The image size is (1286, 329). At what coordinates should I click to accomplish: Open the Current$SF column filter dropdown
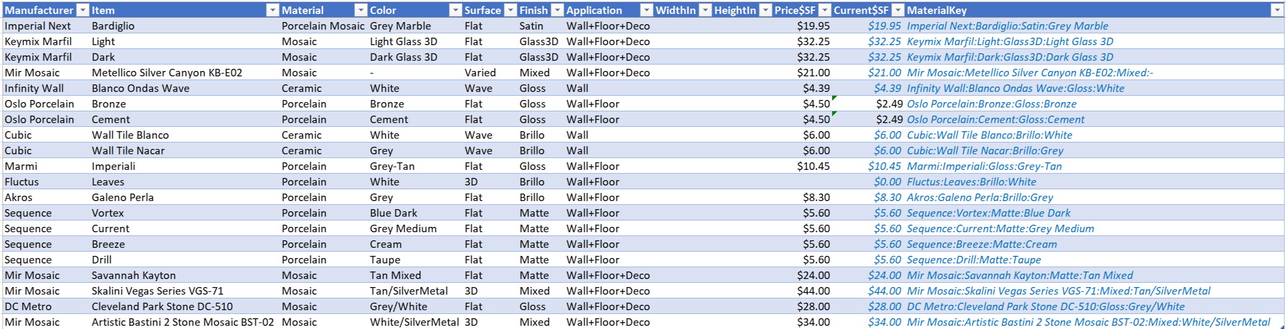898,10
